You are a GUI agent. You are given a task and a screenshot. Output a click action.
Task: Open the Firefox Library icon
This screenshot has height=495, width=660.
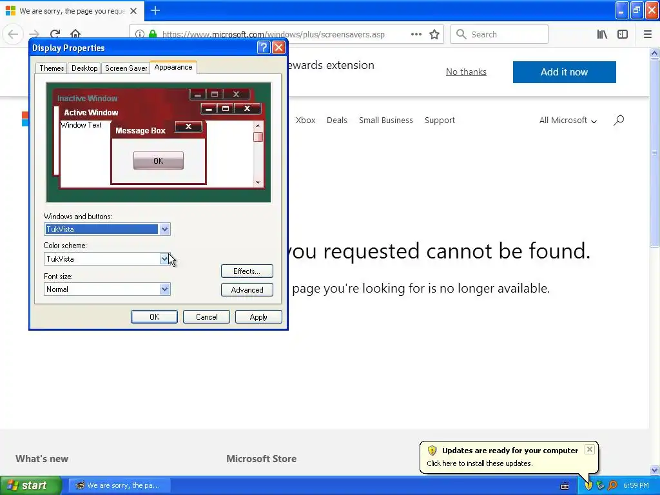[x=602, y=34]
